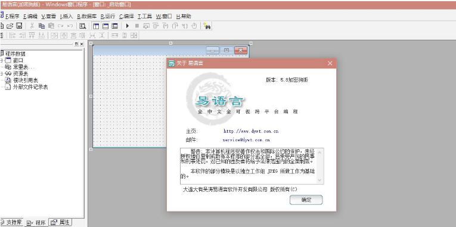Click the same-width sizing icon
The height and width of the screenshot is (227, 456).
point(114,36)
